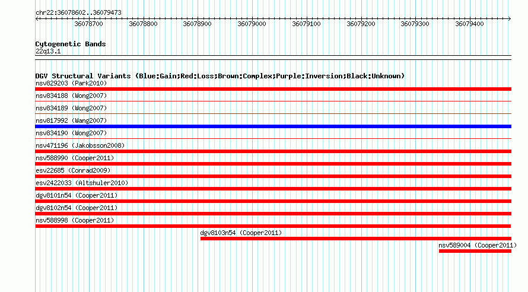Open nsv834188 (Wong2007) variant label
Screen dimensions: 528x292
click(x=71, y=96)
